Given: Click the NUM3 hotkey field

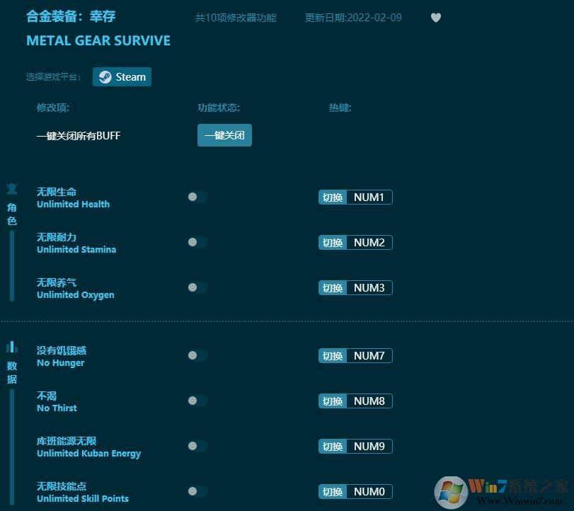Looking at the screenshot, I should pos(369,288).
